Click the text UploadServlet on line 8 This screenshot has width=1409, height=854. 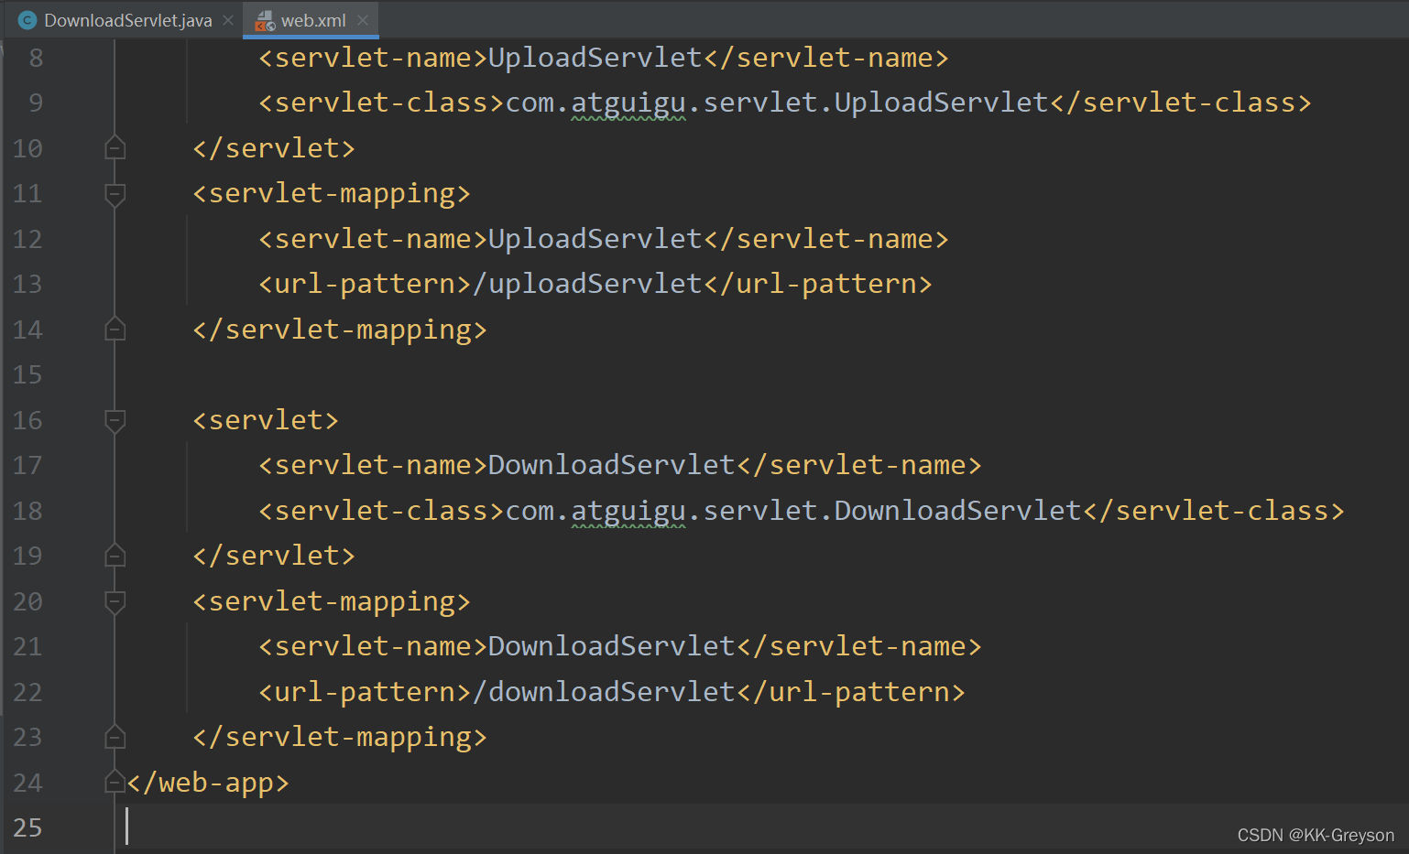(x=595, y=58)
